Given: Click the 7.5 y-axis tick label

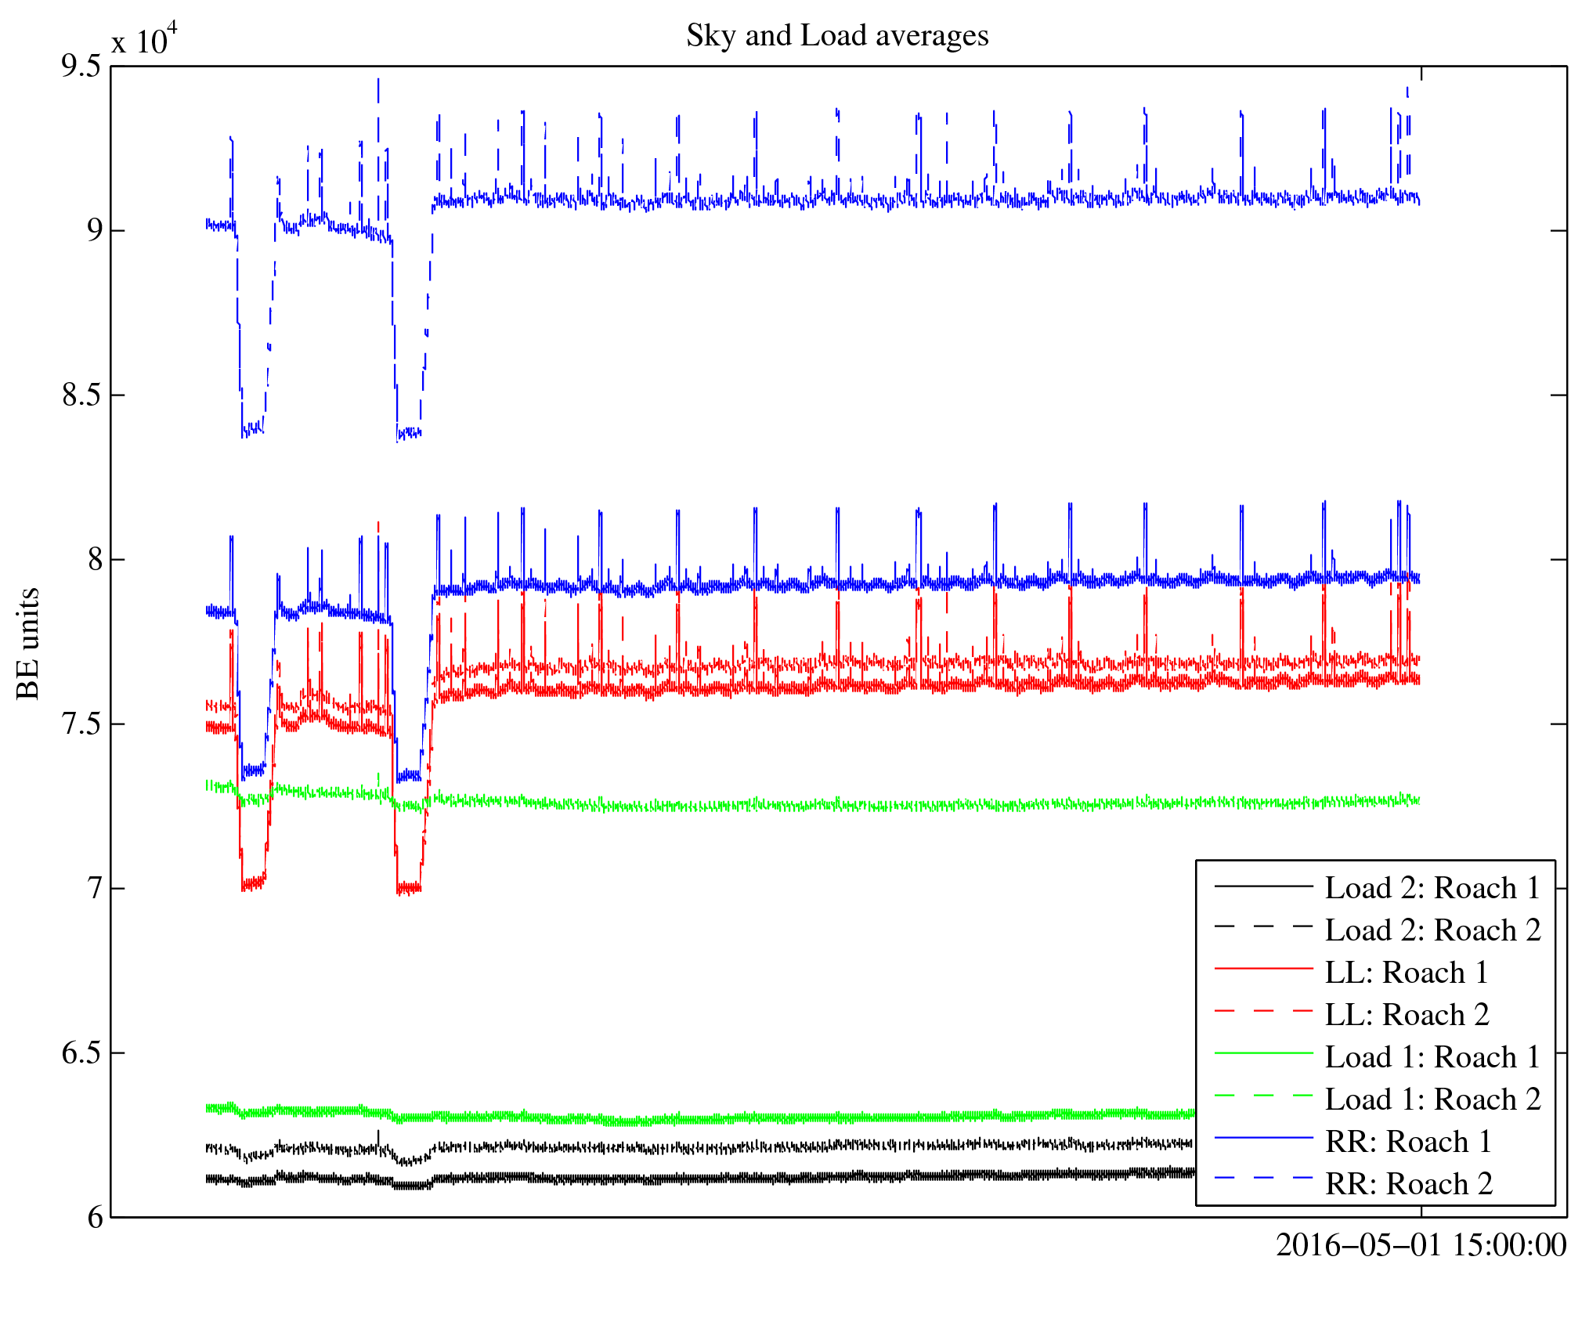Looking at the screenshot, I should (x=81, y=724).
